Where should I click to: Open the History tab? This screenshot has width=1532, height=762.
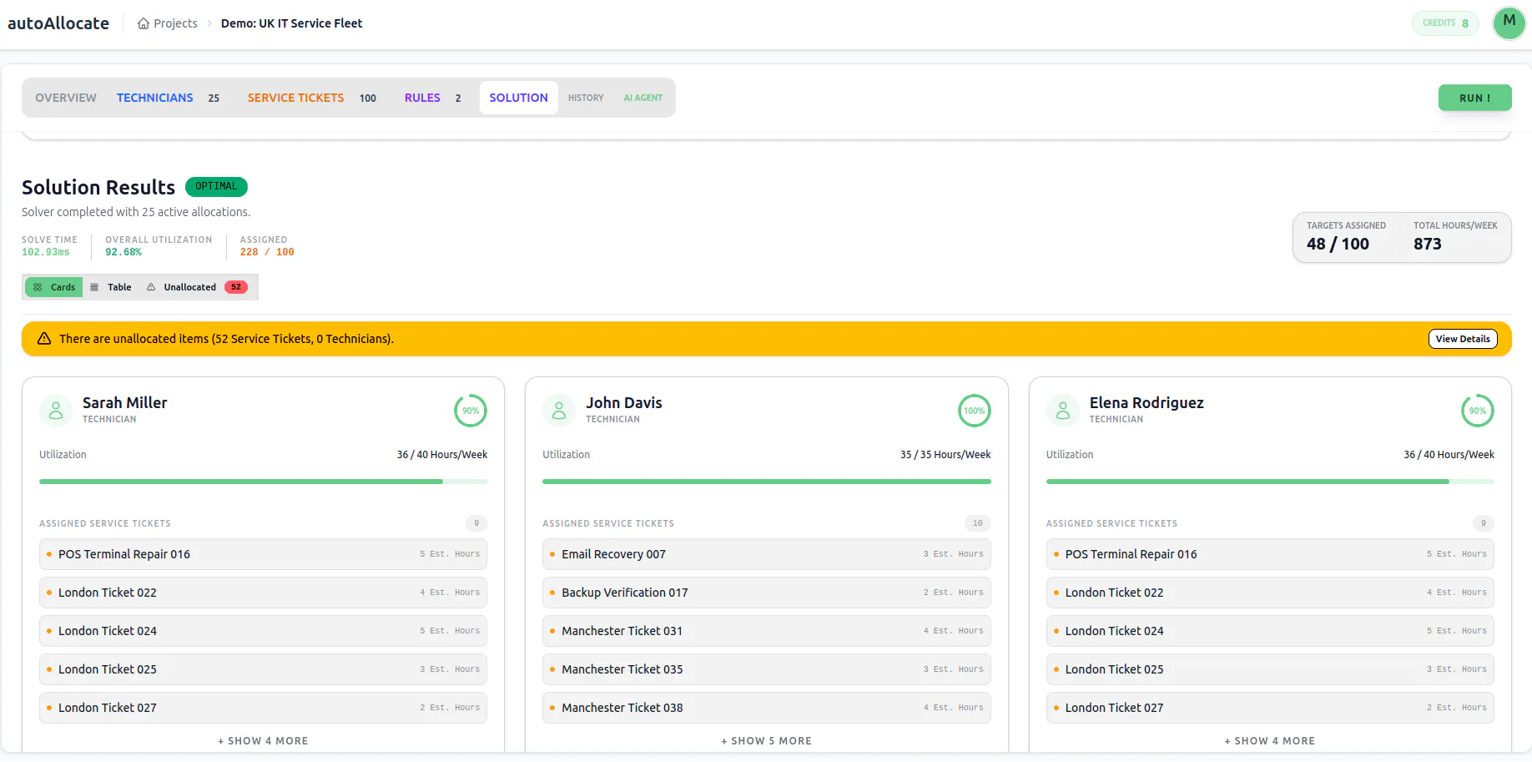click(x=586, y=98)
